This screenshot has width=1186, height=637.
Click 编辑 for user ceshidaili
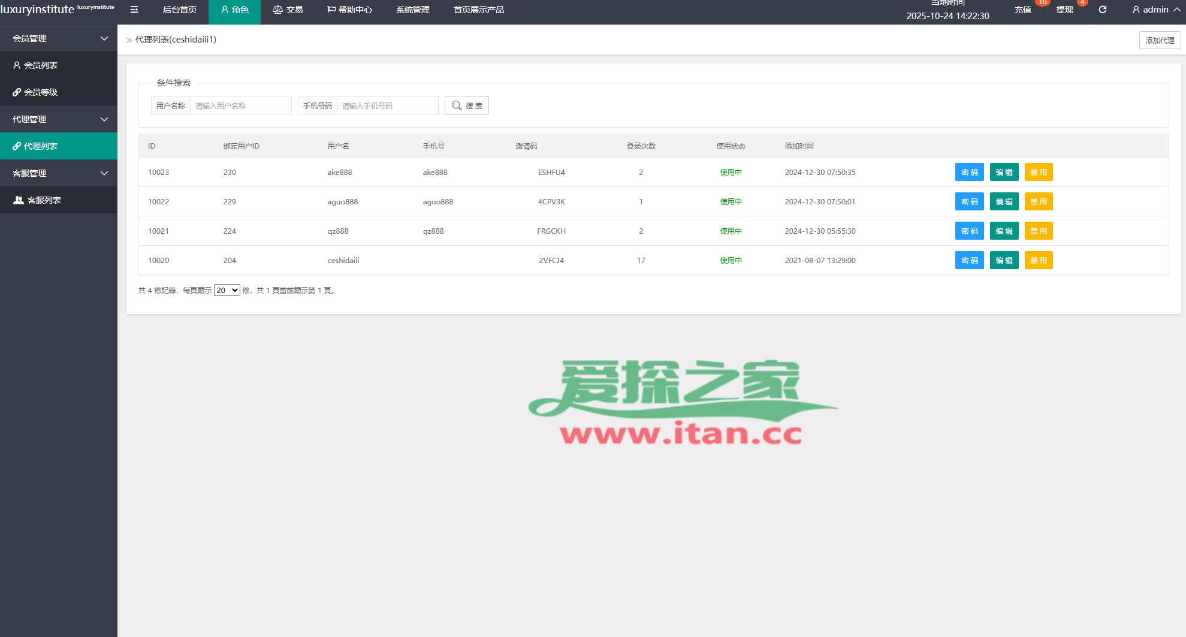tap(1004, 260)
